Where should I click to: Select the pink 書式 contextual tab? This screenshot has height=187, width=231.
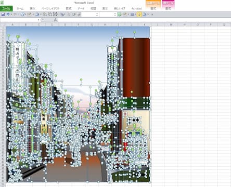[x=168, y=8]
